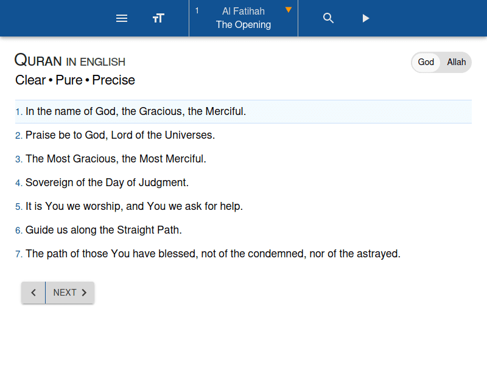Click the previous chapter arrow button

[x=33, y=293]
